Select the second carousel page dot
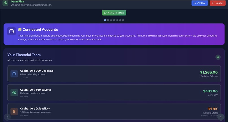The height and width of the screenshot is (122, 228). 108,20
